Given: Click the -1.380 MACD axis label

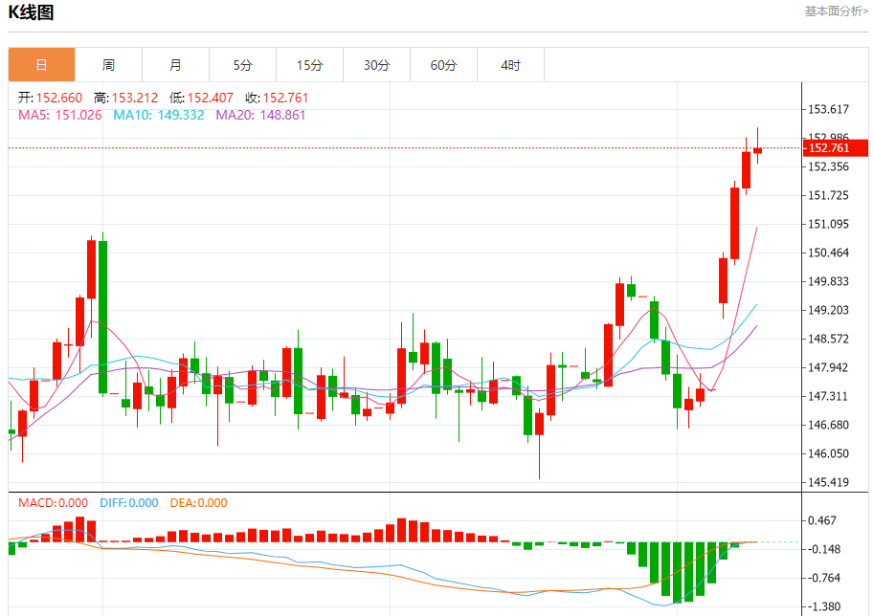Looking at the screenshot, I should coord(824,606).
